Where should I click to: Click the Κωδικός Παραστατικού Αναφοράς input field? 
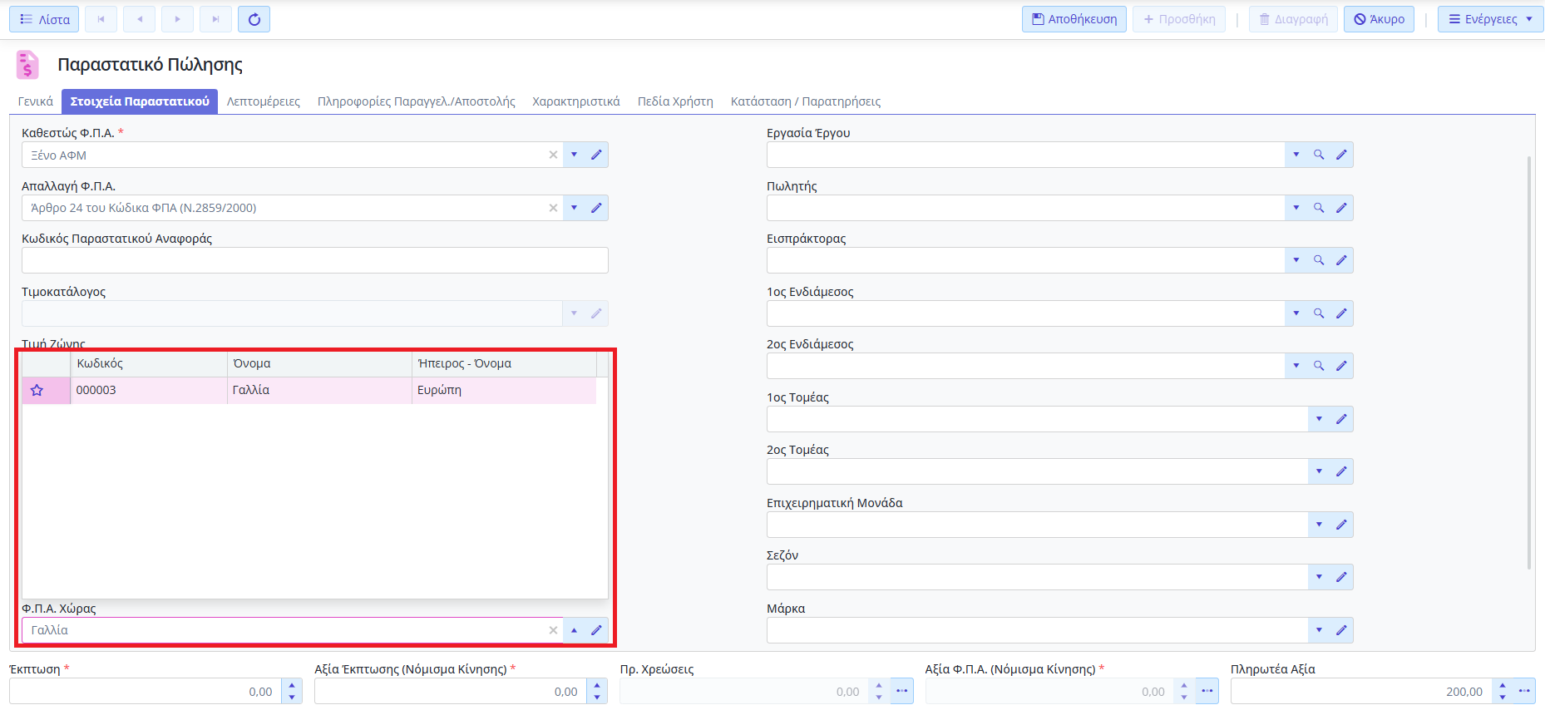[x=314, y=260]
